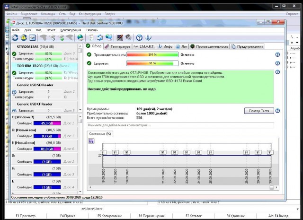The height and width of the screenshot is (220, 303).
Task: Click the globe with disk toolbar icon
Action: [80, 37]
